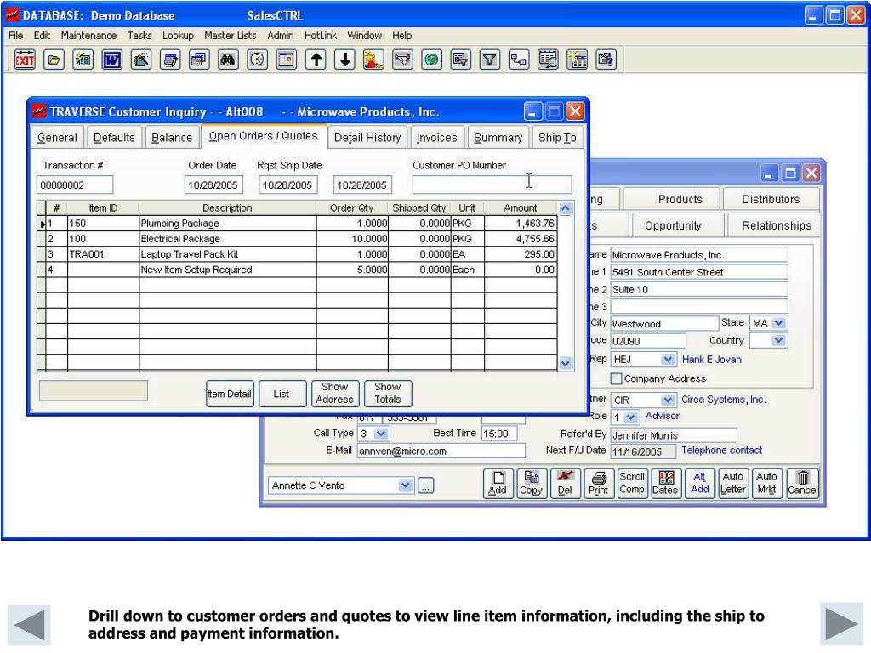871x653 pixels.
Task: Click the Hank E Jovan link
Action: pyautogui.click(x=712, y=360)
